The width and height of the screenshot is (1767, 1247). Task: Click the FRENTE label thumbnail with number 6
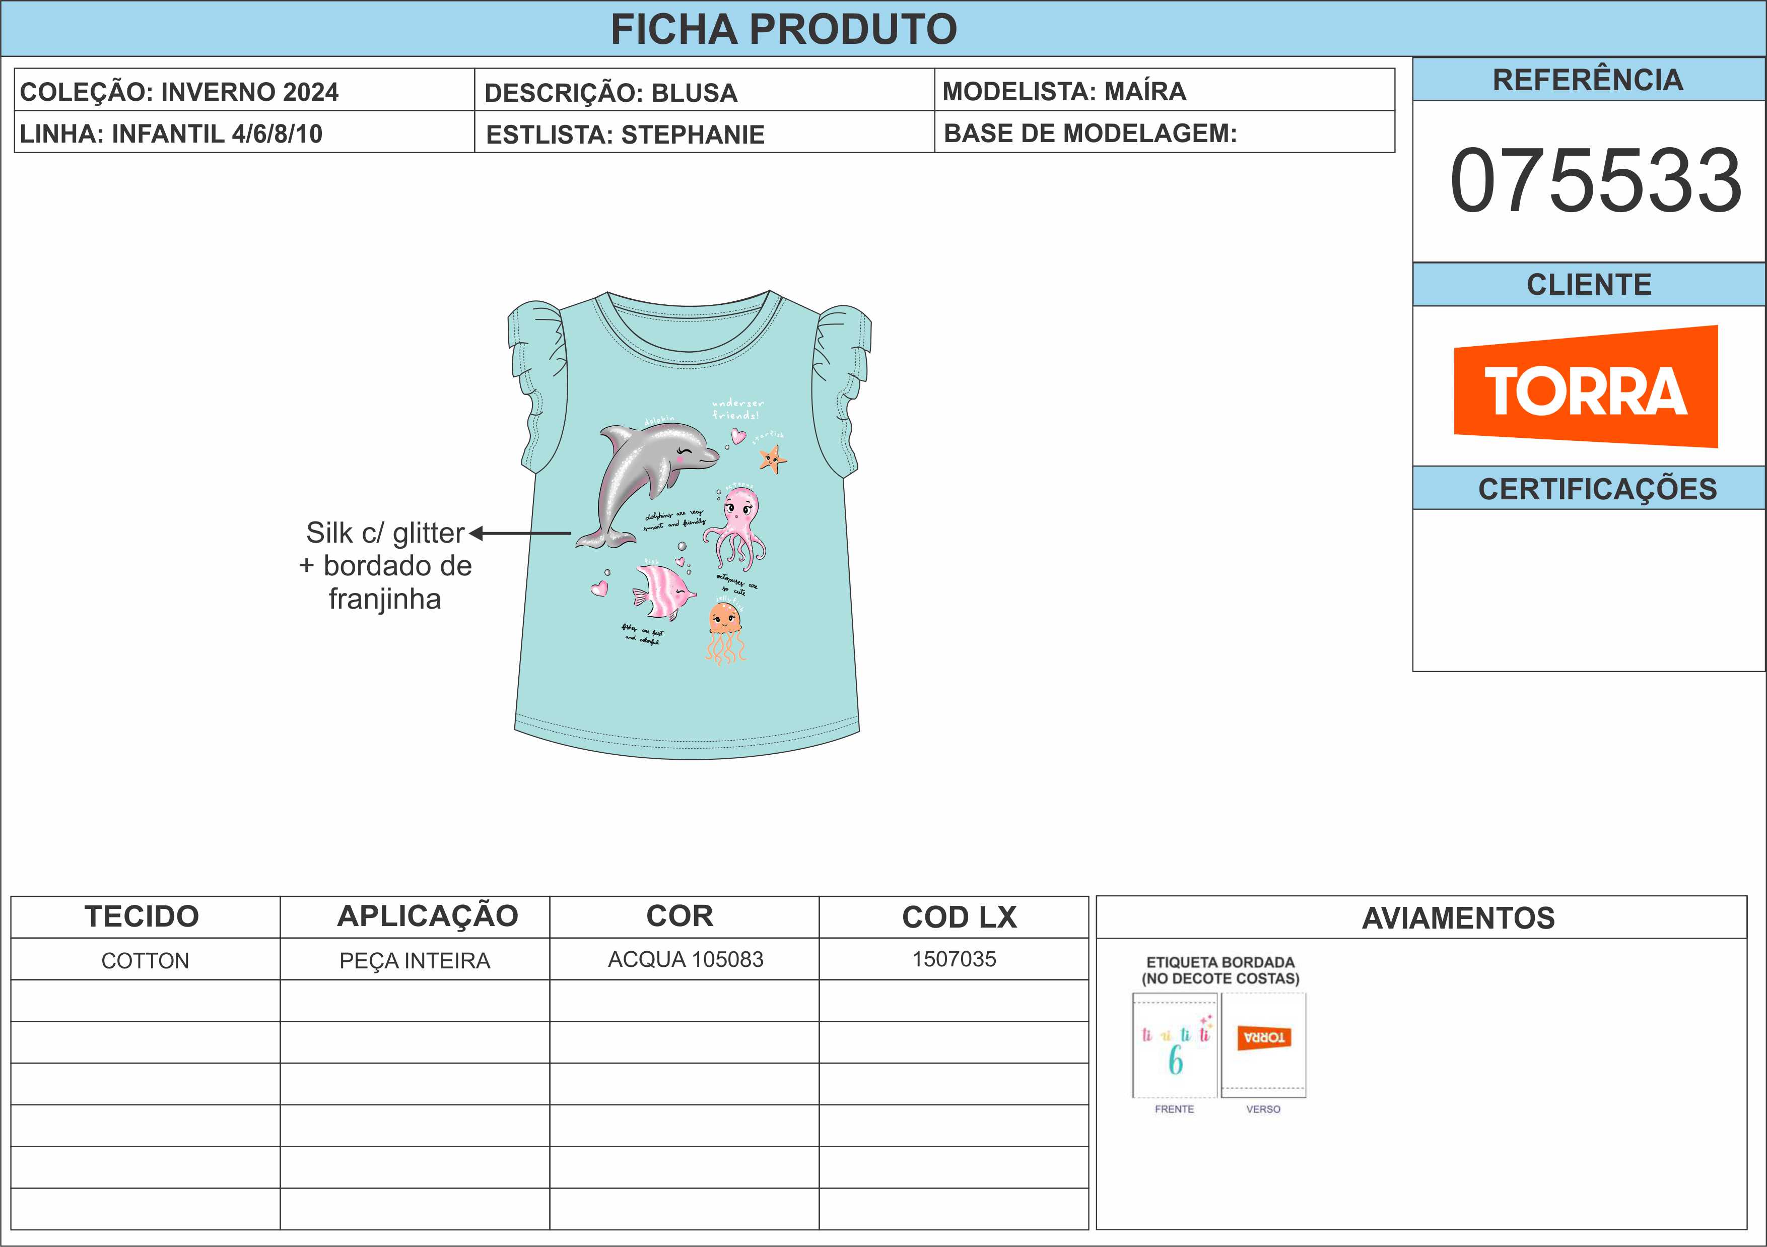point(1175,1045)
